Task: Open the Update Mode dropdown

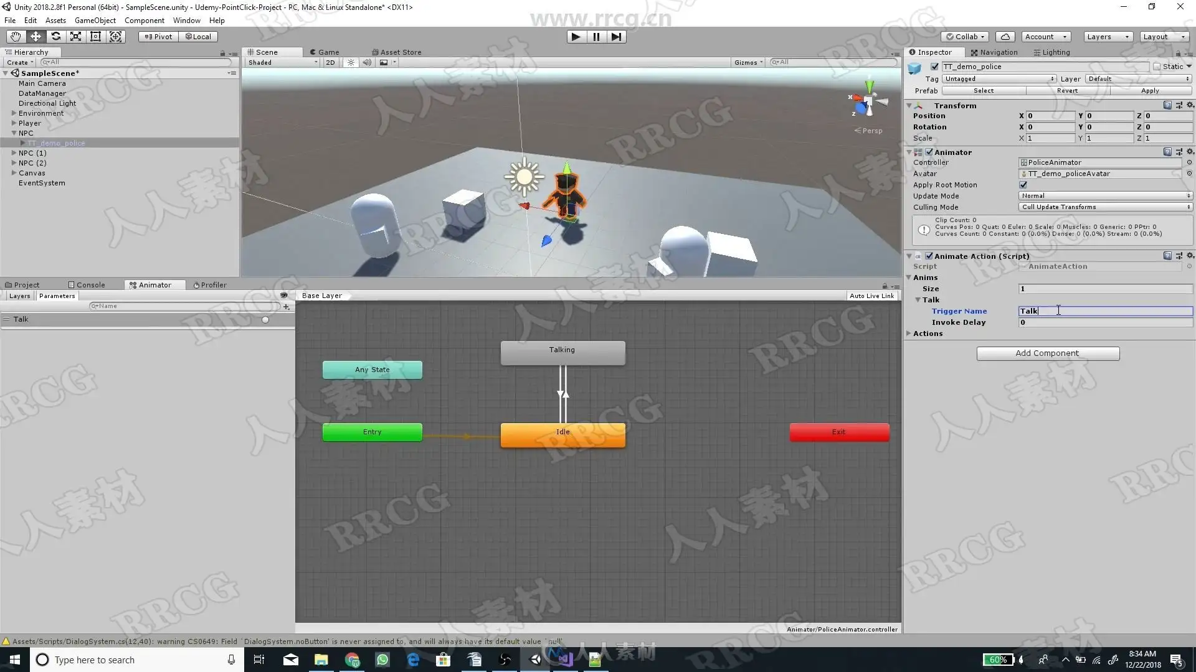Action: (1106, 196)
